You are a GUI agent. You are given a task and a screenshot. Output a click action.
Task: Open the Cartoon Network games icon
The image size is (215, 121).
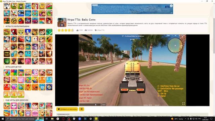pyautogui.click(x=21, y=13)
